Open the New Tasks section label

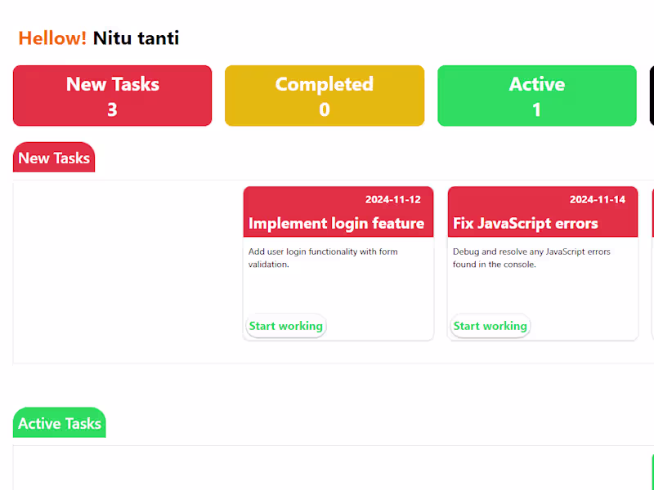pyautogui.click(x=54, y=158)
